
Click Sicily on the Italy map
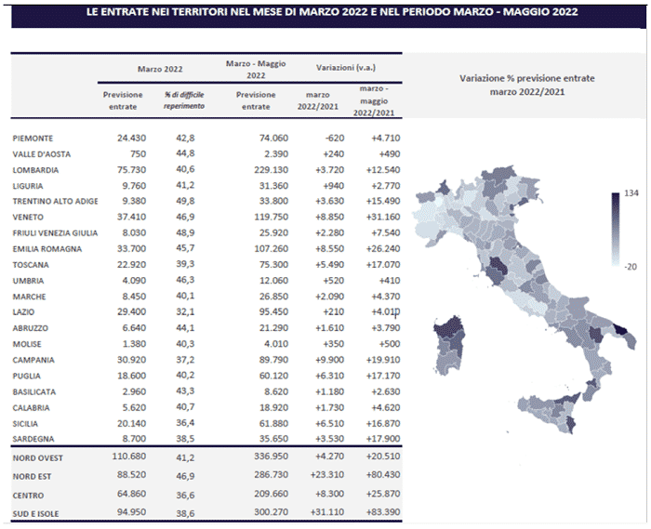point(551,412)
